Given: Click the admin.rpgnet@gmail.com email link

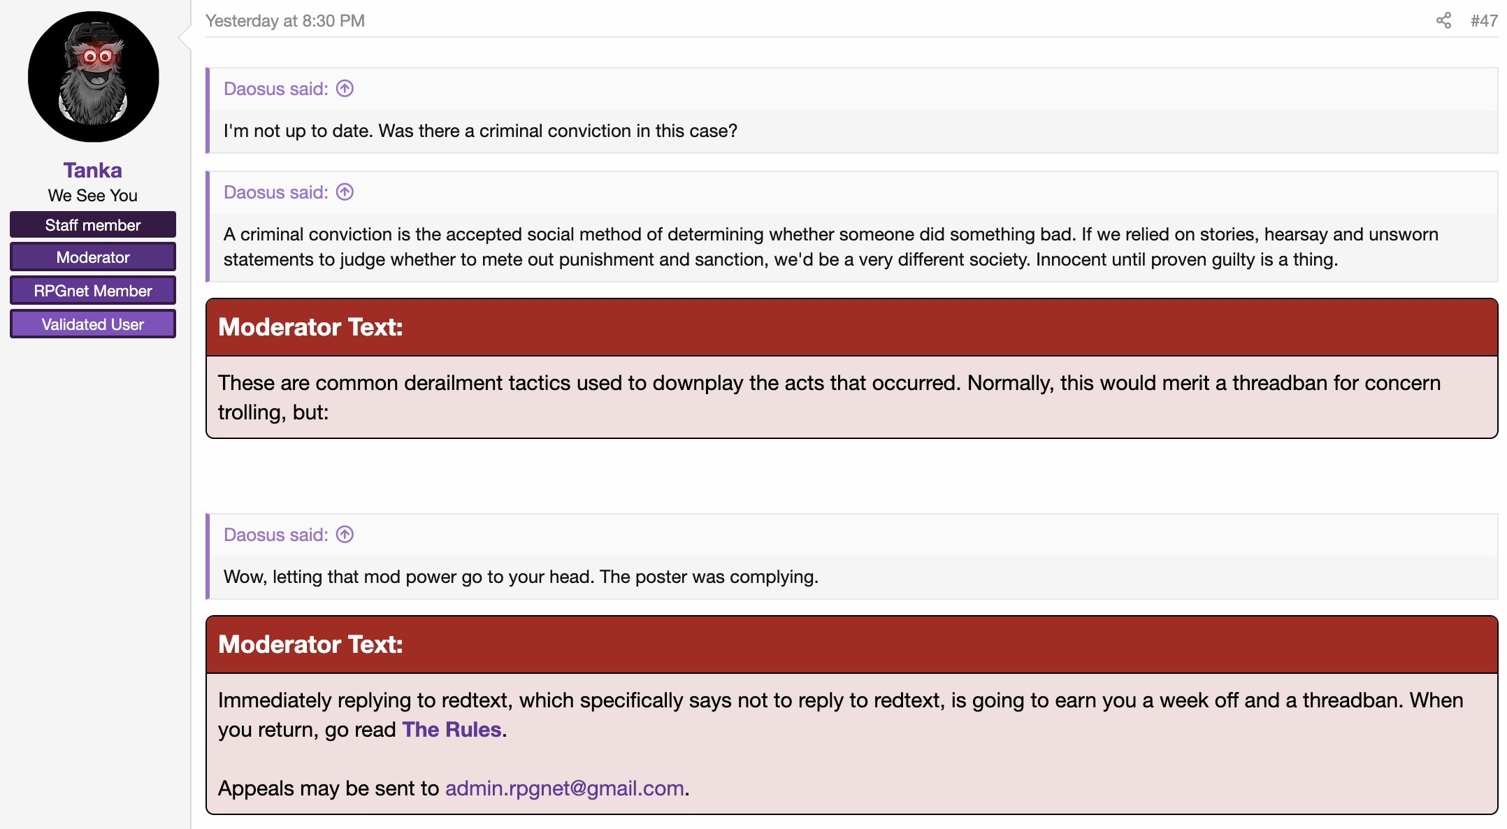Looking at the screenshot, I should pos(565,788).
